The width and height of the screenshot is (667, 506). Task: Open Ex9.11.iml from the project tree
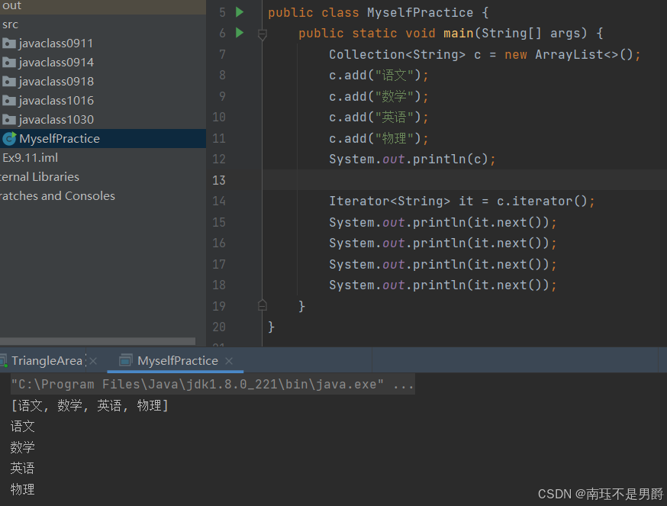tap(30, 157)
